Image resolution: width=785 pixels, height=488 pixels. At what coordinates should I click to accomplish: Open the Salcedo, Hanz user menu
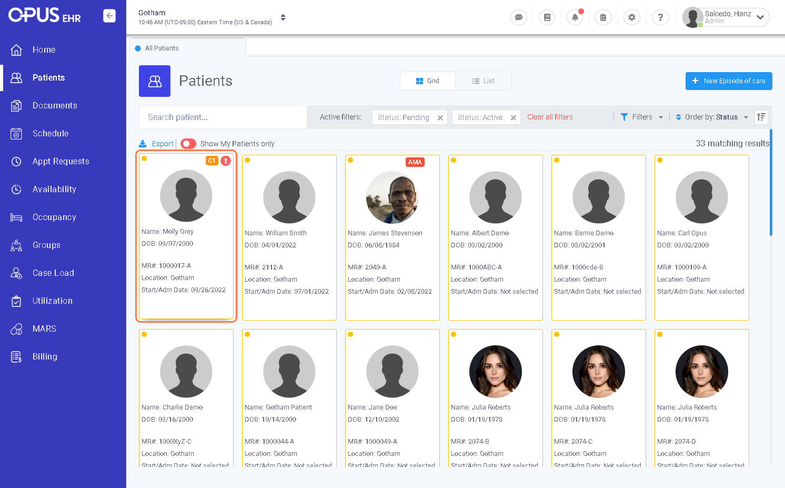(x=726, y=17)
